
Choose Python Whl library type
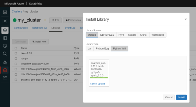pyautogui.click(x=119, y=48)
